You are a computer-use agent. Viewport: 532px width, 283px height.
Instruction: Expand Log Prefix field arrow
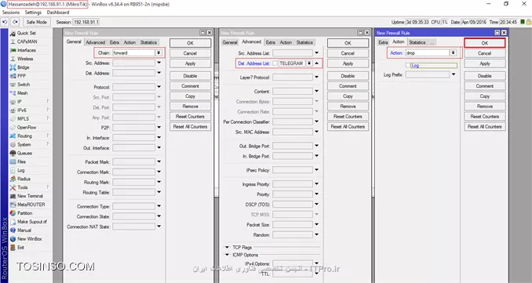454,74
